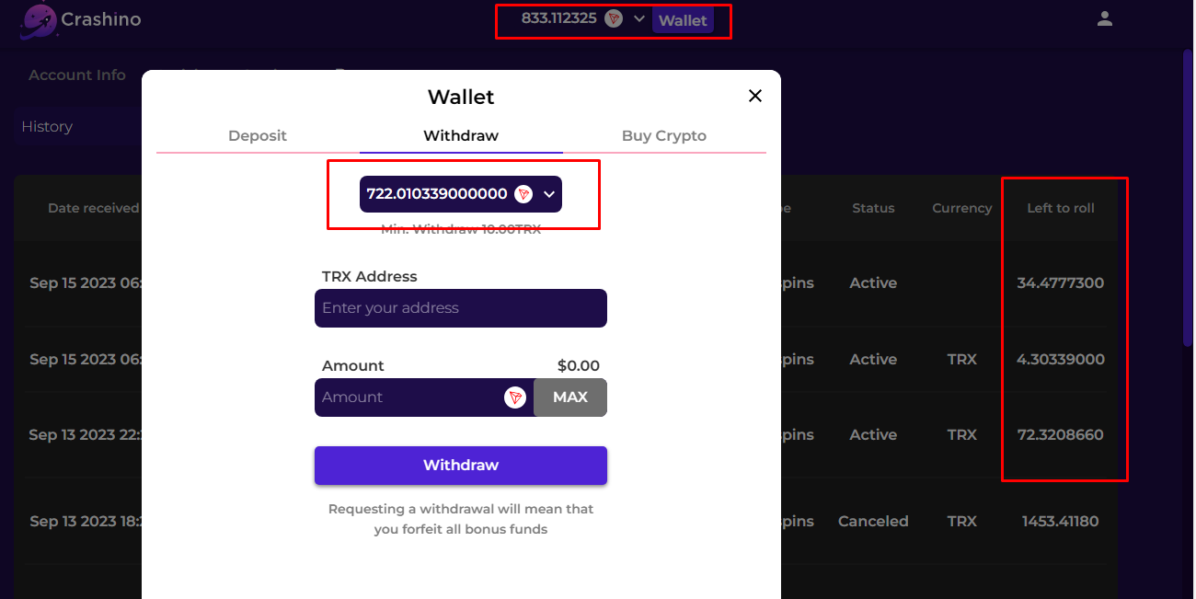Click TRX coin icon beside header balance
1196x599 pixels.
(x=614, y=18)
